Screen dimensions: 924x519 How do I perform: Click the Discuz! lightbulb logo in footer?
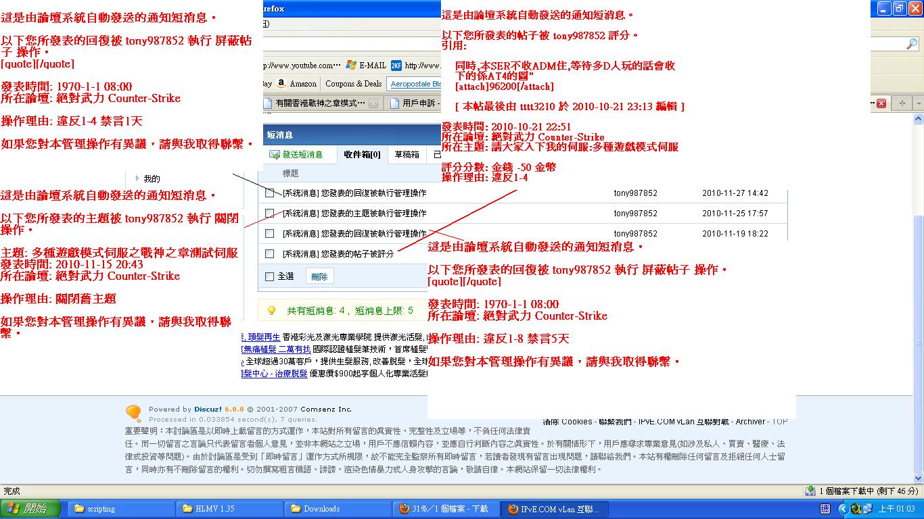[133, 413]
